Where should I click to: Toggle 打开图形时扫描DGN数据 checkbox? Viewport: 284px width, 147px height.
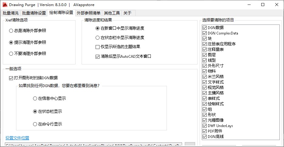(11, 78)
